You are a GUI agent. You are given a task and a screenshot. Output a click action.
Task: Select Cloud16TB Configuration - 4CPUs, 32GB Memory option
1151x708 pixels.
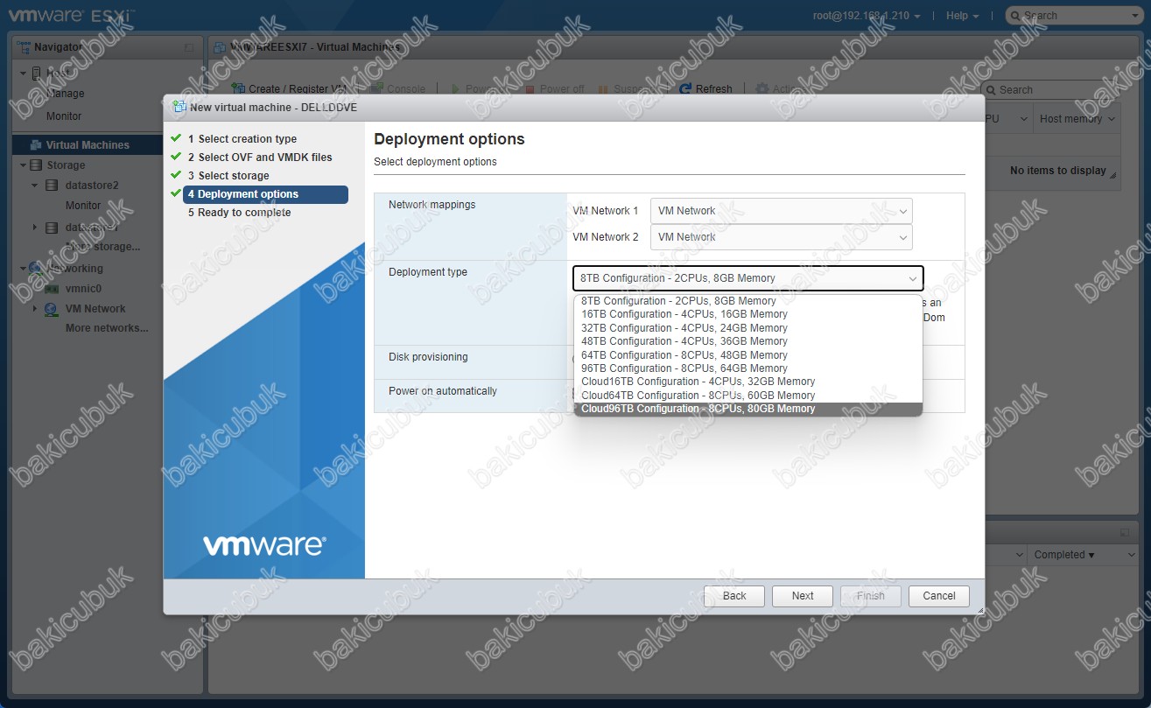pos(748,382)
